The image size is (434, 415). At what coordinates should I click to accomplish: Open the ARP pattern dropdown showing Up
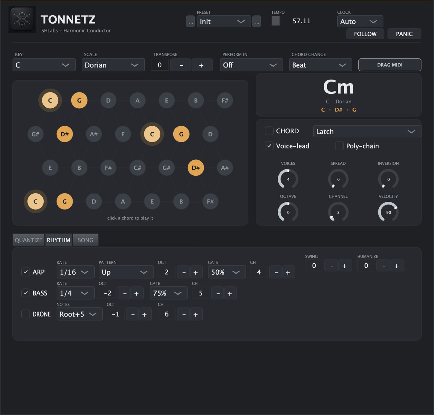coord(126,272)
